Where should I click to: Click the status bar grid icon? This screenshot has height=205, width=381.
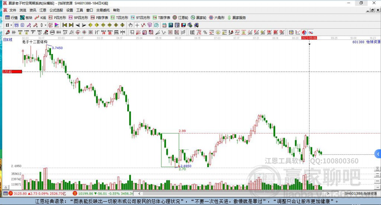click(x=5, y=193)
